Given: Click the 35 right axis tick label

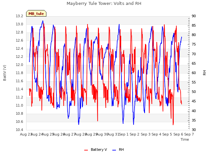Looking at the screenshot, I should (194, 120).
